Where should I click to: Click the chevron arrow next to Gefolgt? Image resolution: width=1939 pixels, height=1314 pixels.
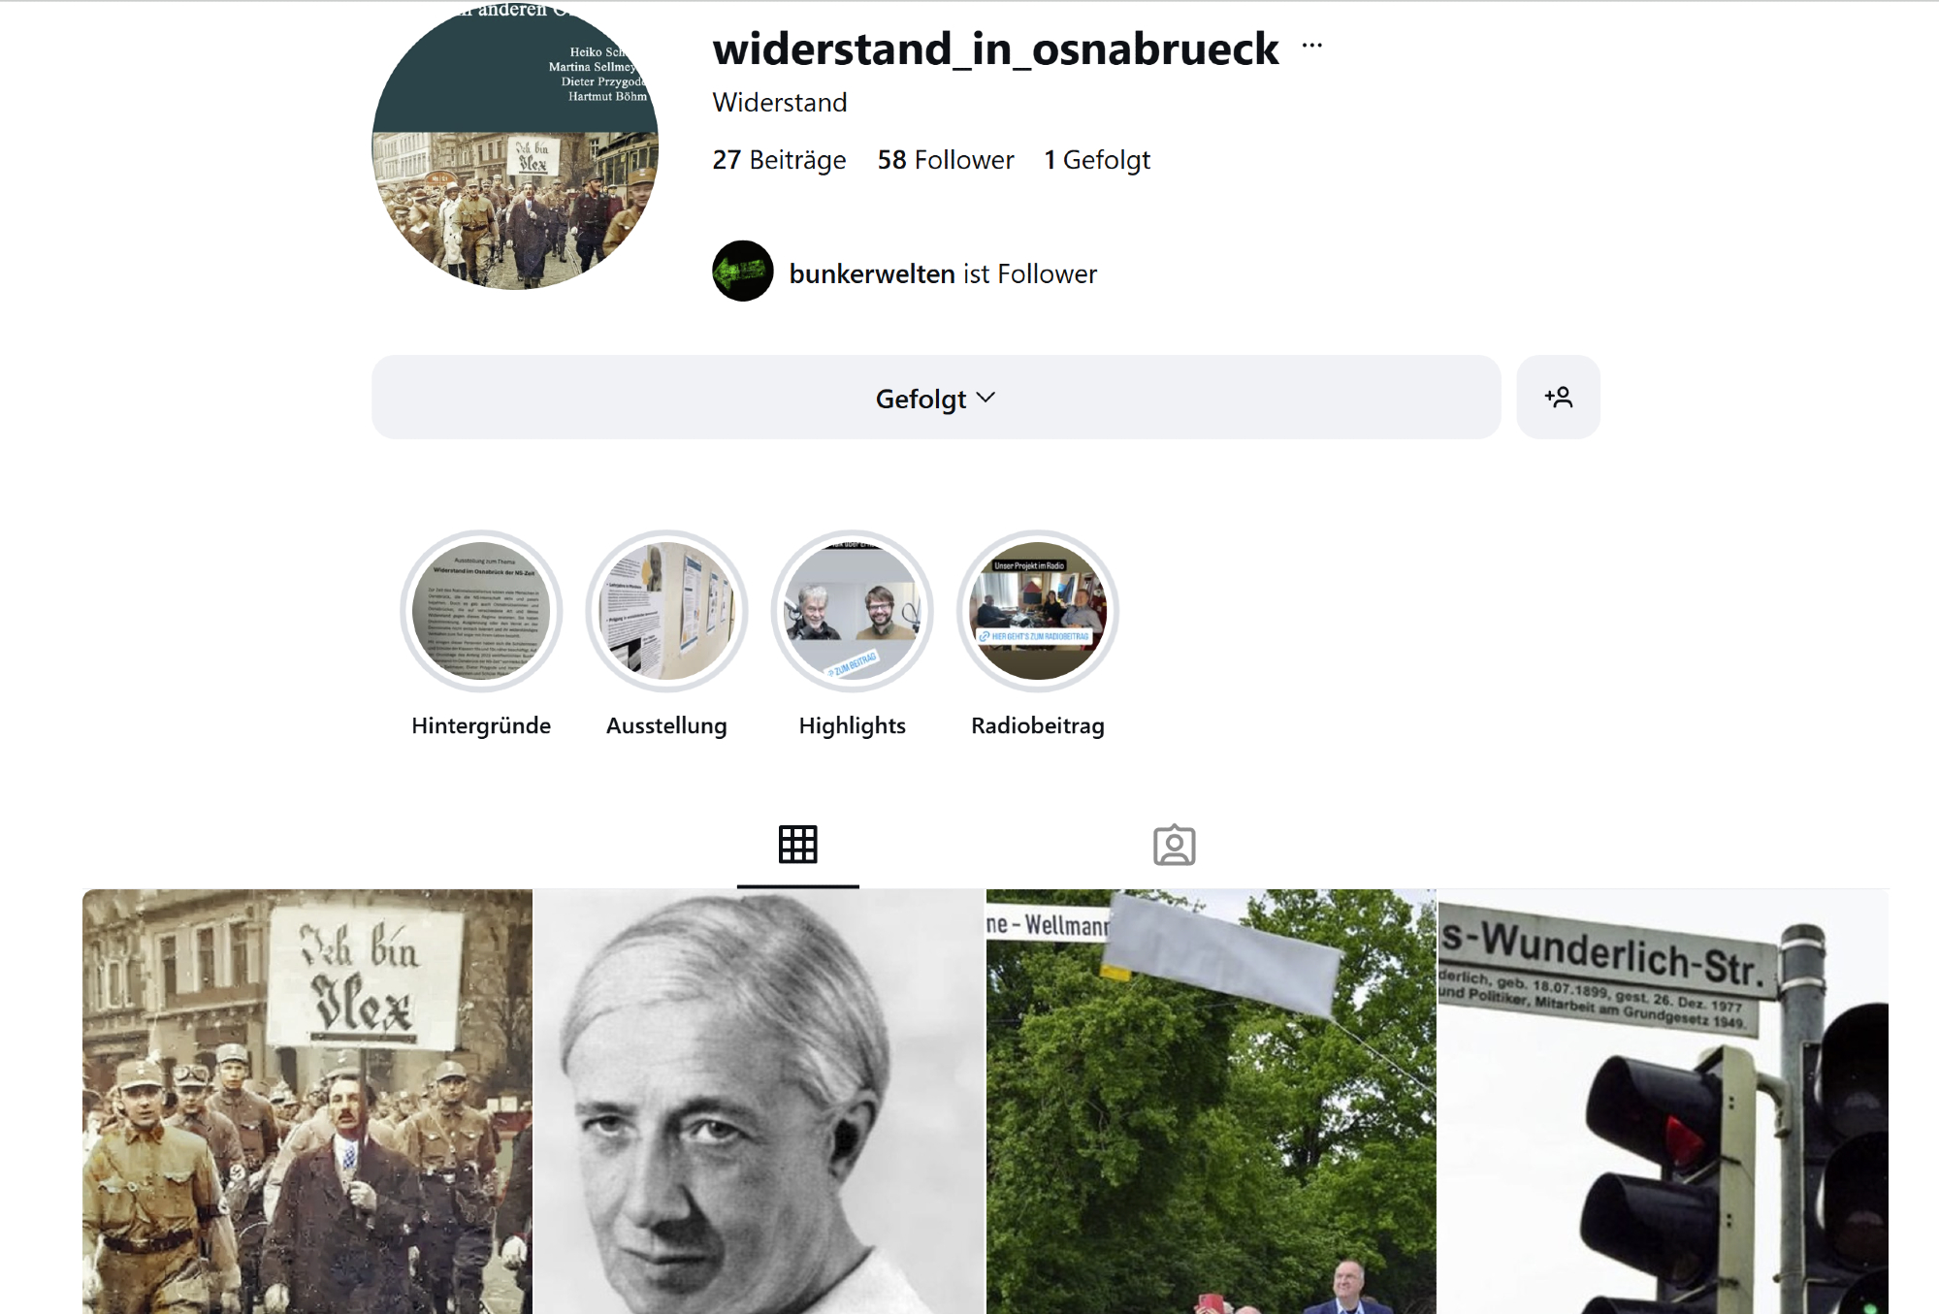(x=986, y=398)
